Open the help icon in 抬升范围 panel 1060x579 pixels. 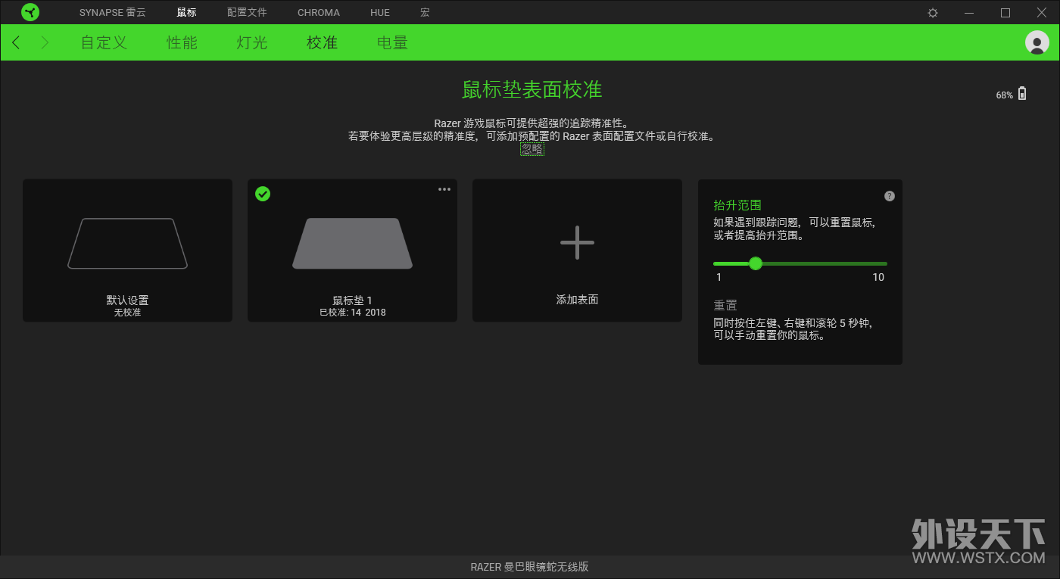pos(890,196)
